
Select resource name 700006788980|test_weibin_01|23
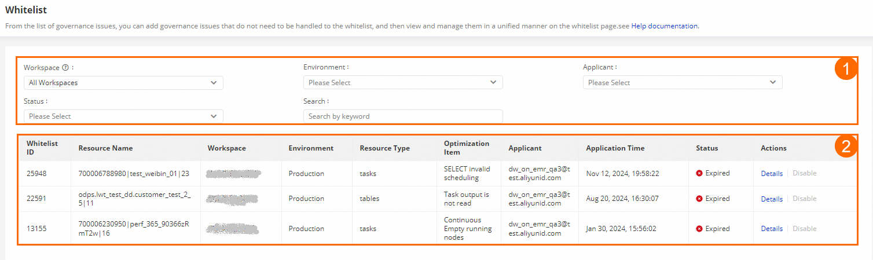(134, 173)
